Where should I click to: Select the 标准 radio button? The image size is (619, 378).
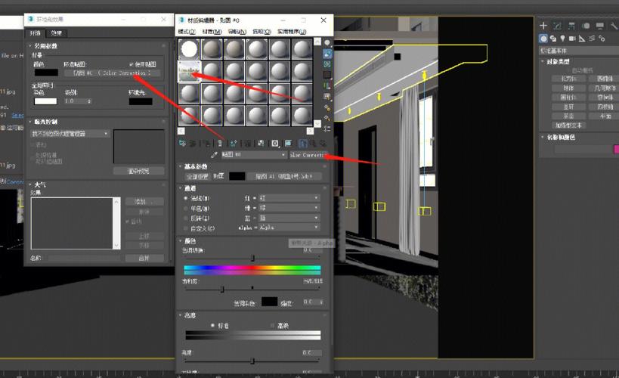point(213,324)
